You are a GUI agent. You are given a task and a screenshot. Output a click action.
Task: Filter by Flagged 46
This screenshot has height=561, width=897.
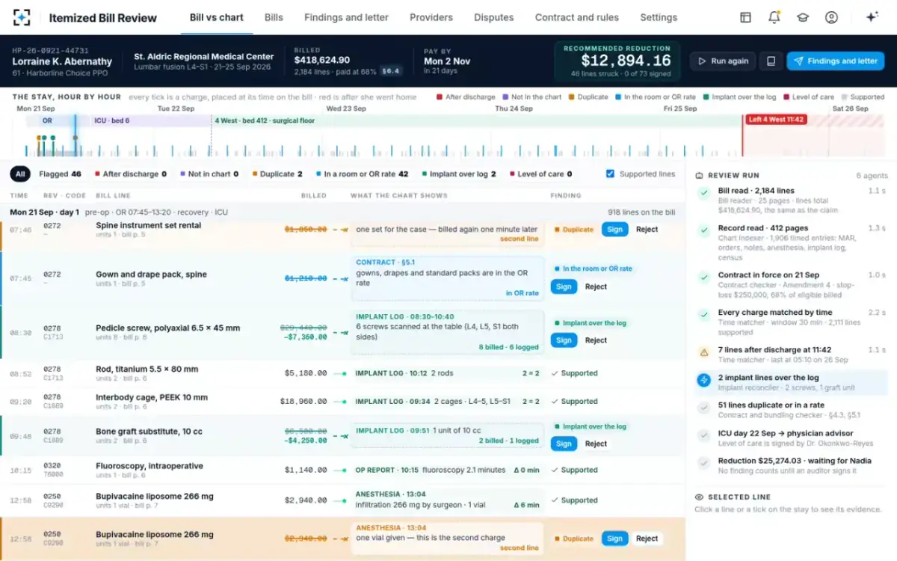[x=60, y=174]
